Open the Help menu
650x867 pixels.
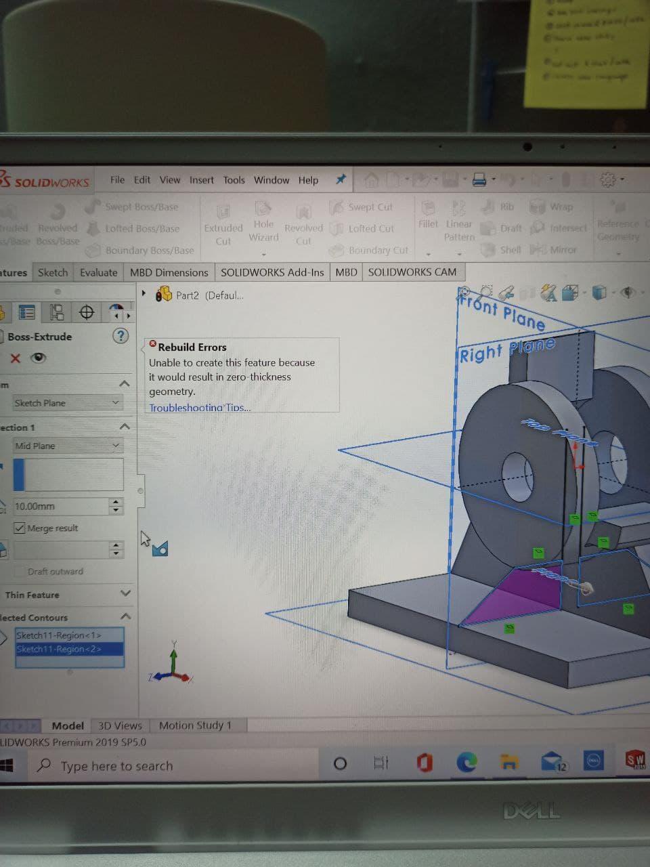[308, 180]
